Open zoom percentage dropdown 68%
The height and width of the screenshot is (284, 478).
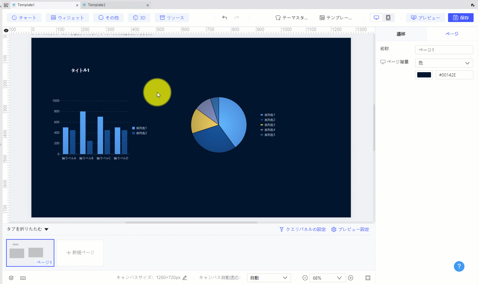327,278
